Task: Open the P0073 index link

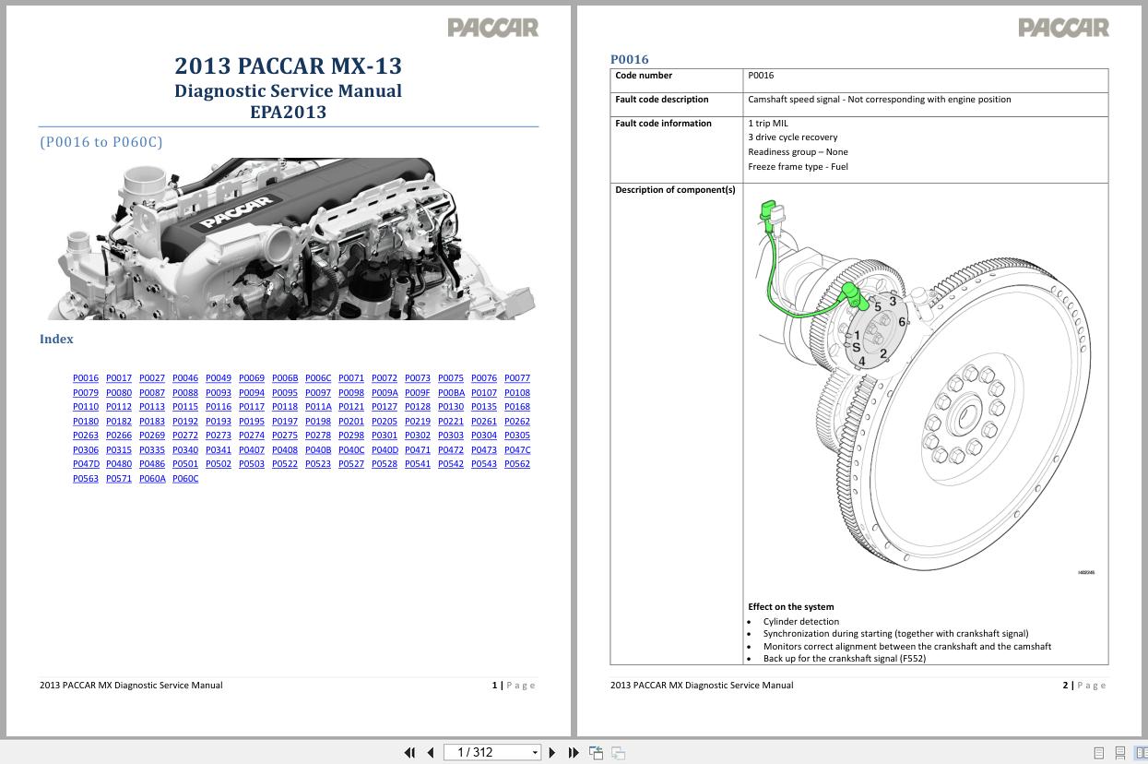Action: pyautogui.click(x=418, y=378)
